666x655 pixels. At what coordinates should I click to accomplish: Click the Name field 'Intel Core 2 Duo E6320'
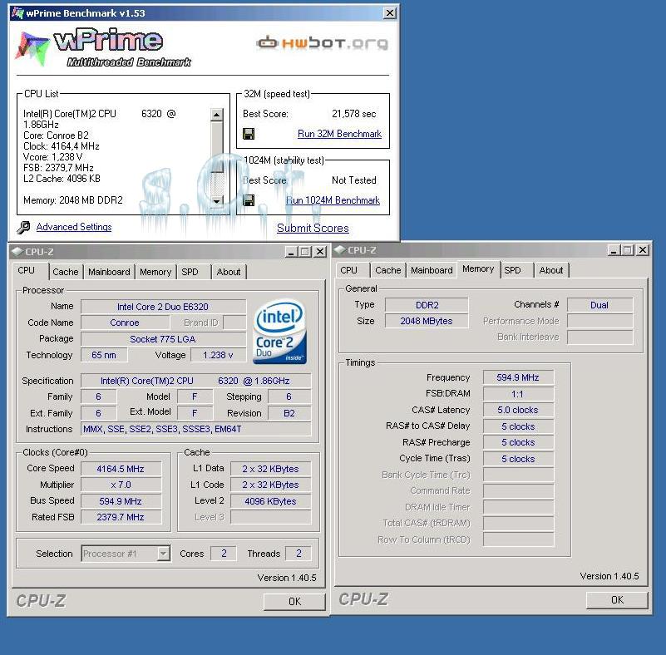click(163, 307)
